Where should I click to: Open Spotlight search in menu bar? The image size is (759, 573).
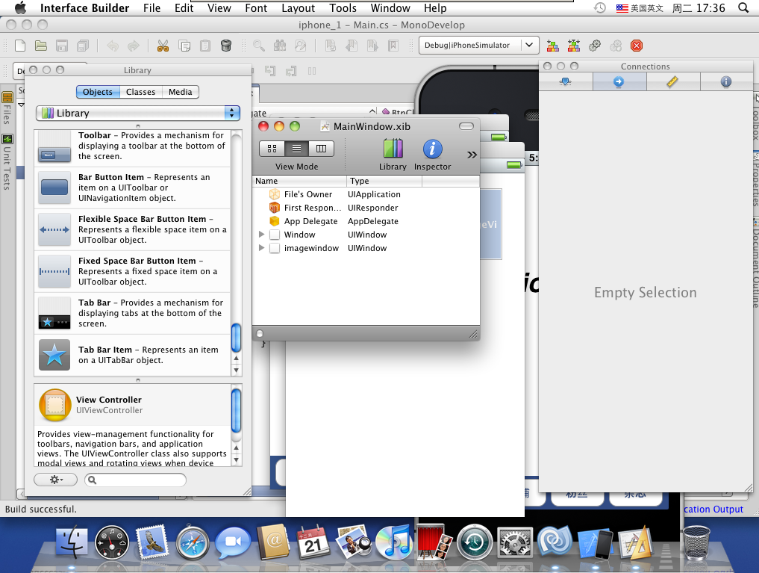tap(743, 7)
